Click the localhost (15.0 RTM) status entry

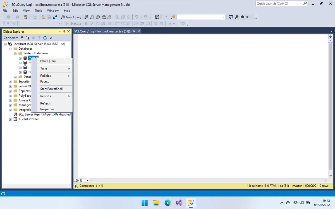[263, 186]
